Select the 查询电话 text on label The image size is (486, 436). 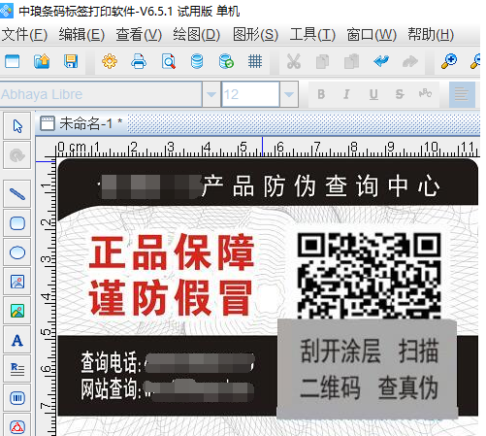pos(111,362)
